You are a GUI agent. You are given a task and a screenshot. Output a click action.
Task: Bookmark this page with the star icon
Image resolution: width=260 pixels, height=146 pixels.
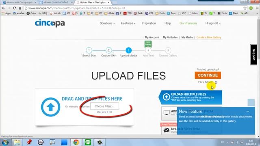[245, 8]
